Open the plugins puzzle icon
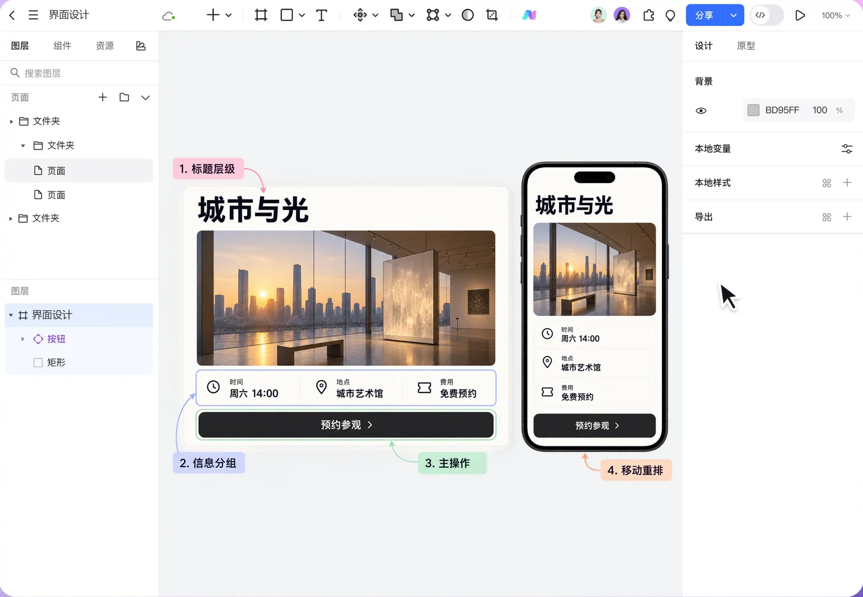This screenshot has height=597, width=863. coord(648,15)
